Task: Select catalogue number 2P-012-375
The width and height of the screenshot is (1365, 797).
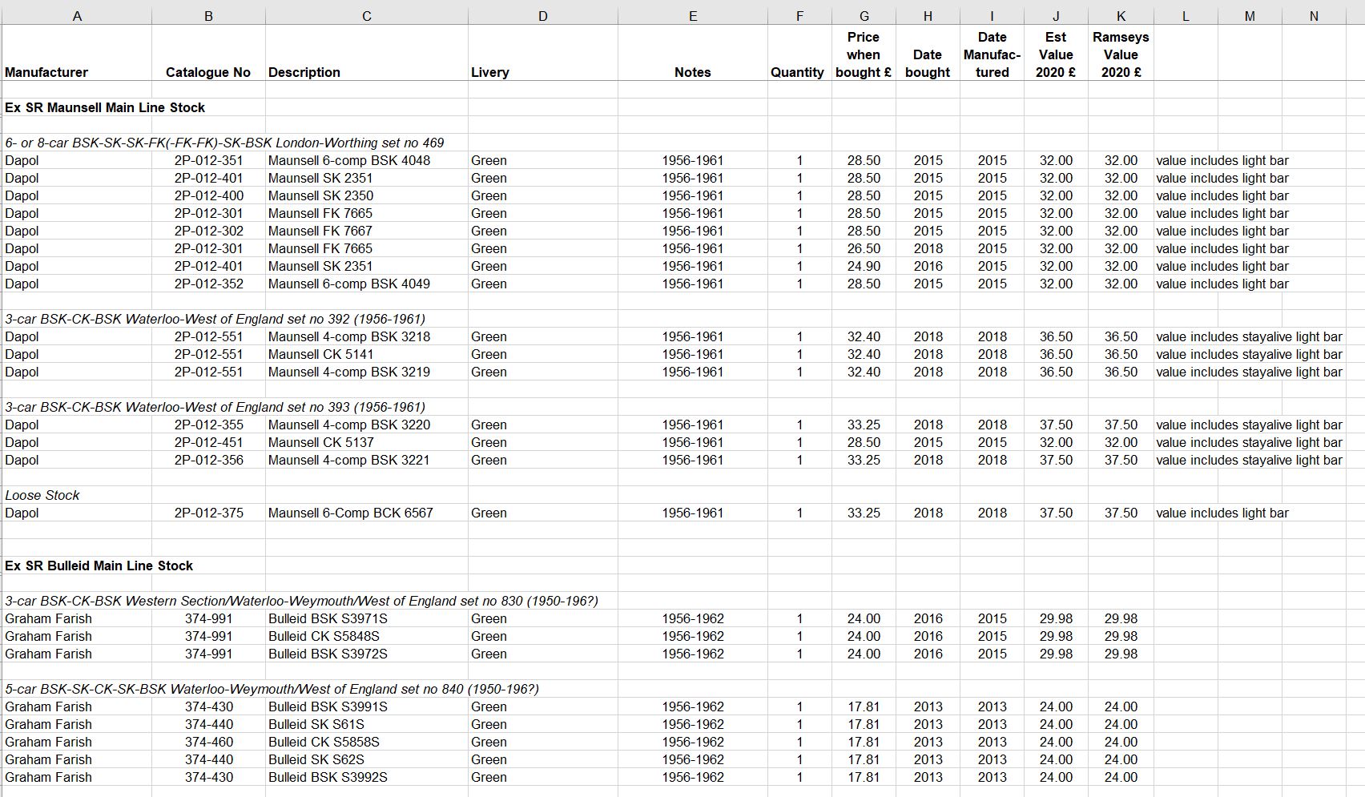Action: (208, 513)
